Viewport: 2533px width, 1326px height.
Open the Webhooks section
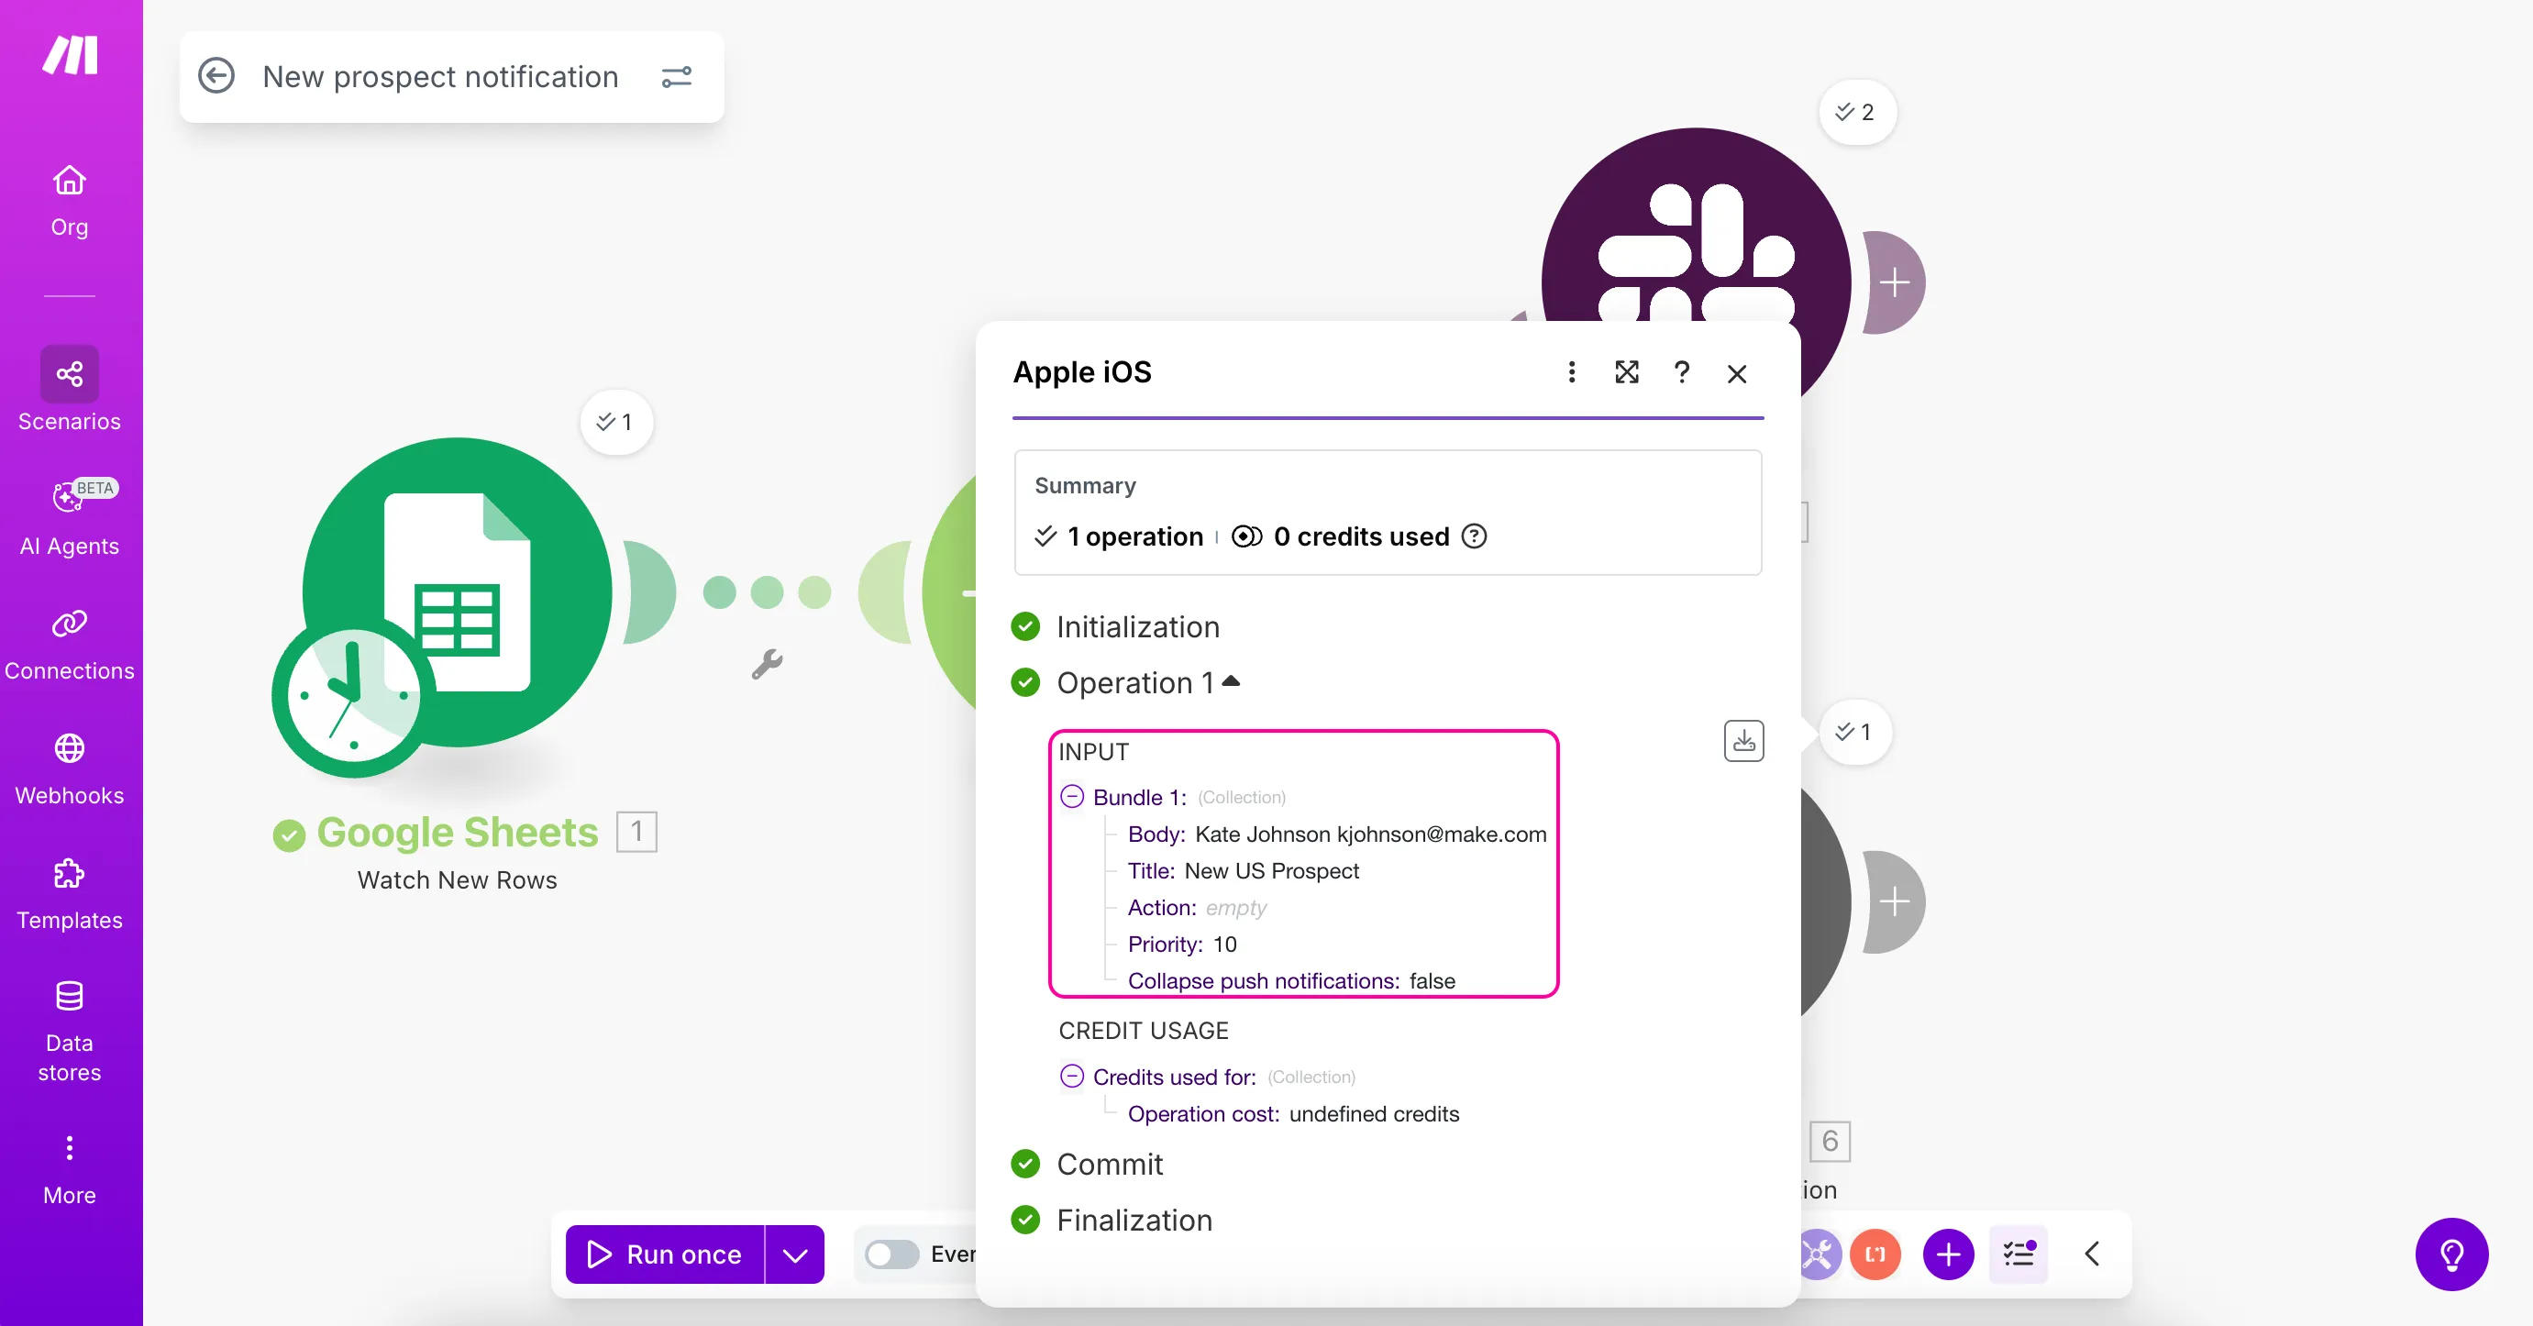click(x=69, y=769)
